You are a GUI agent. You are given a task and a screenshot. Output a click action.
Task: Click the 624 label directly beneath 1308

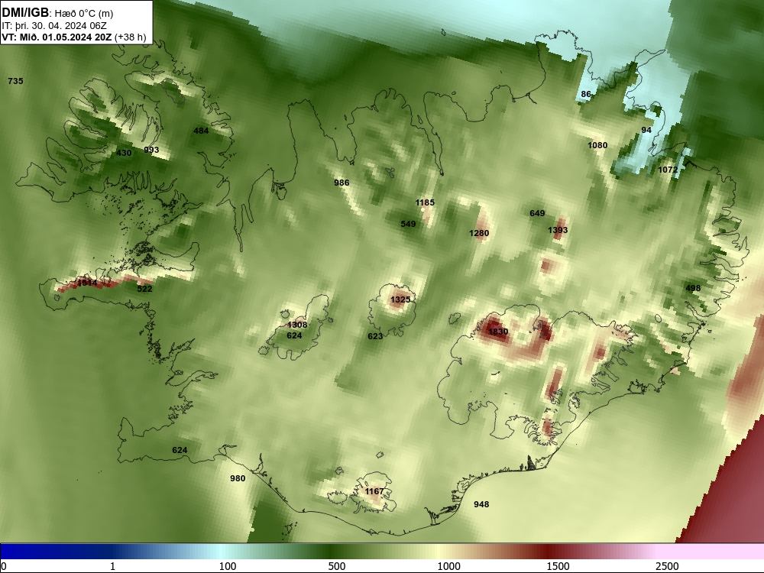(294, 335)
